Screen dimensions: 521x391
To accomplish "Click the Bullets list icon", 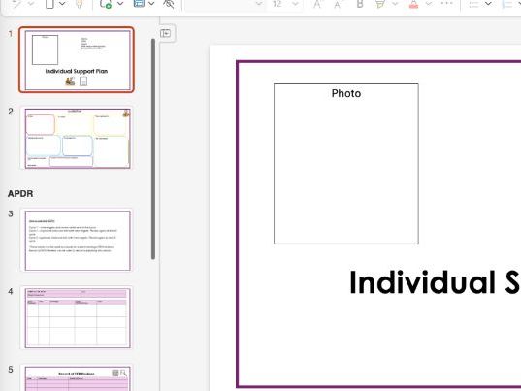I will pos(473,4).
